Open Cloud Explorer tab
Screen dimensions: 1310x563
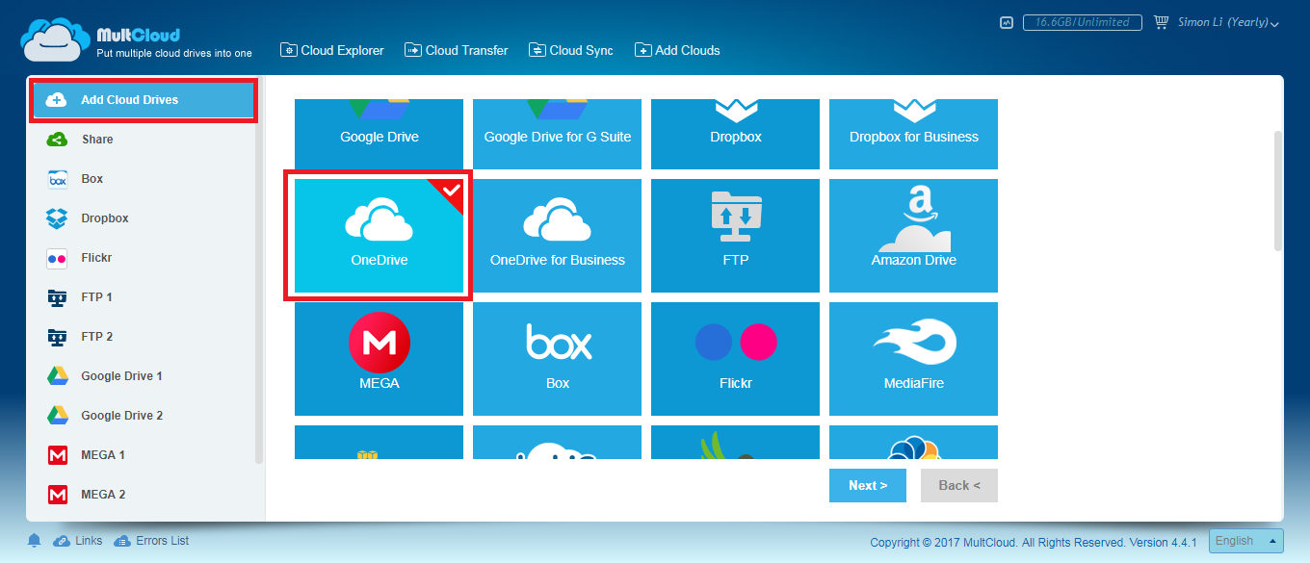click(332, 50)
